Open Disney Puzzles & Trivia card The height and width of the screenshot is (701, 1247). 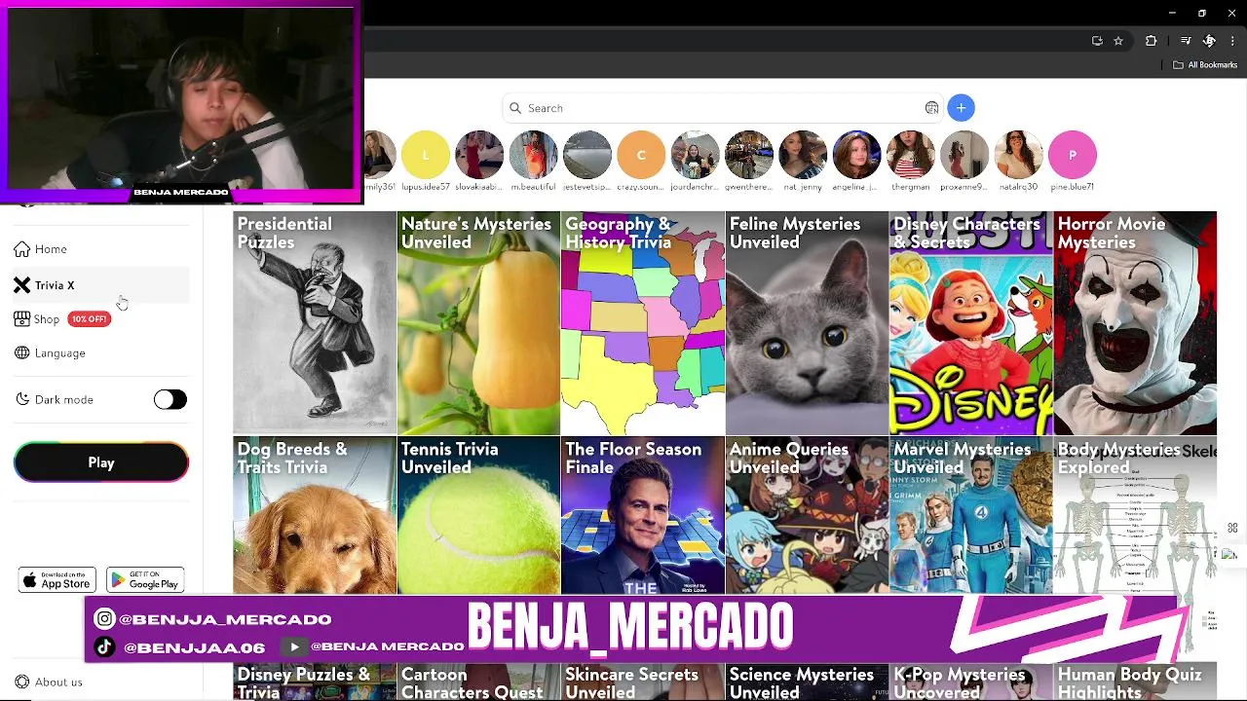(315, 683)
